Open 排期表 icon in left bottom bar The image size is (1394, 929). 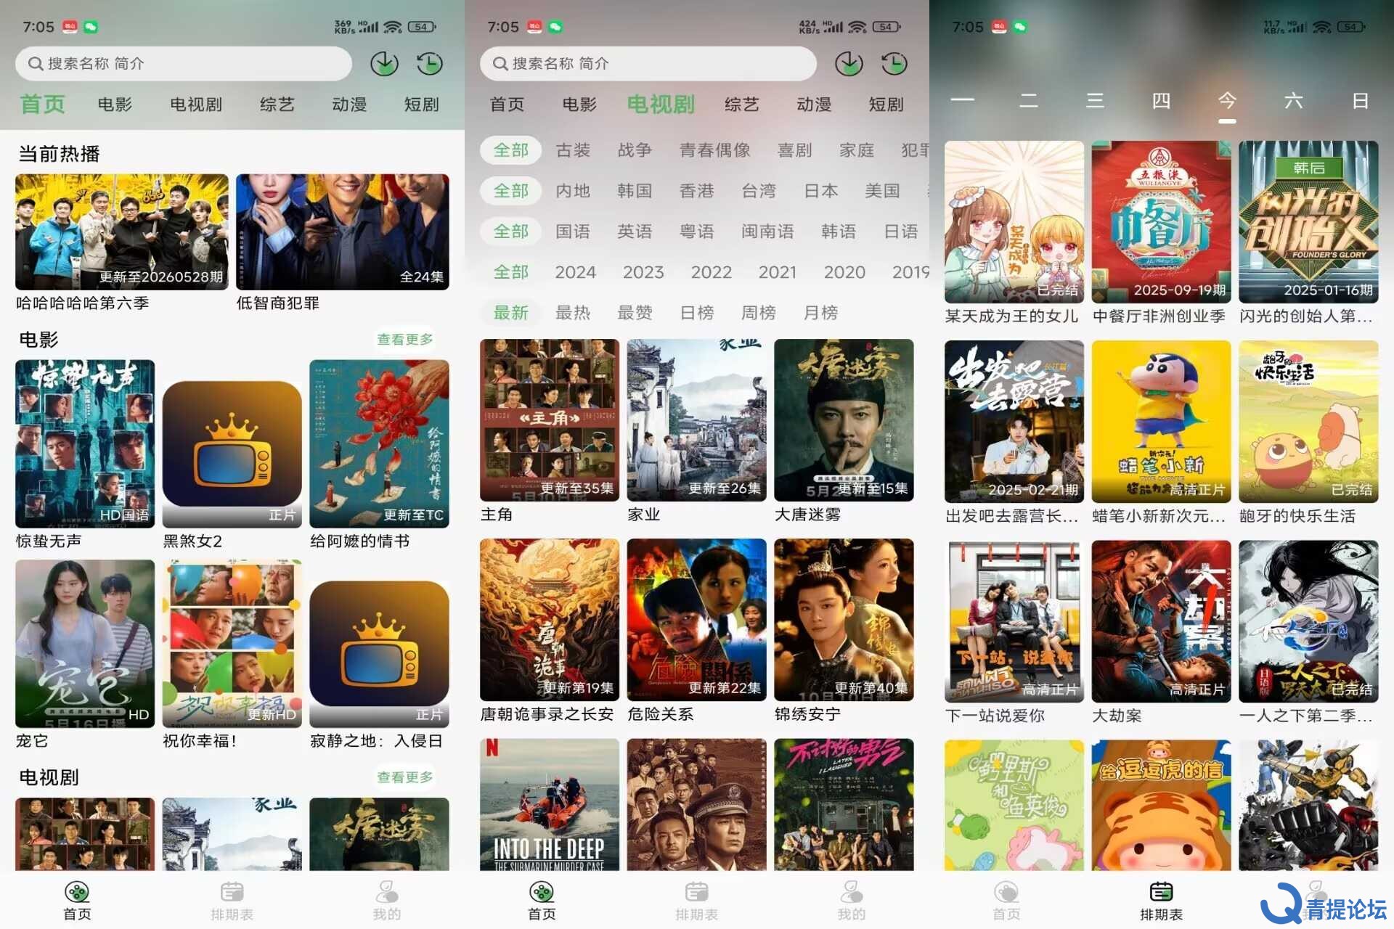(x=232, y=892)
